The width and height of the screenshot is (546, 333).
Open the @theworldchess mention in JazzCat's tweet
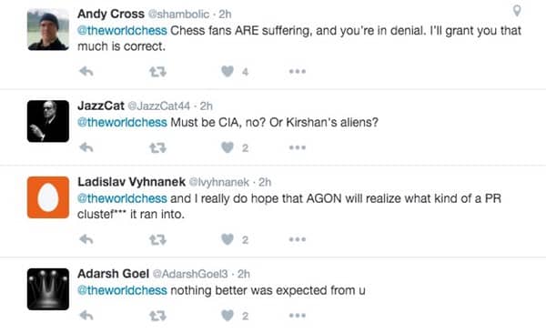click(x=122, y=123)
